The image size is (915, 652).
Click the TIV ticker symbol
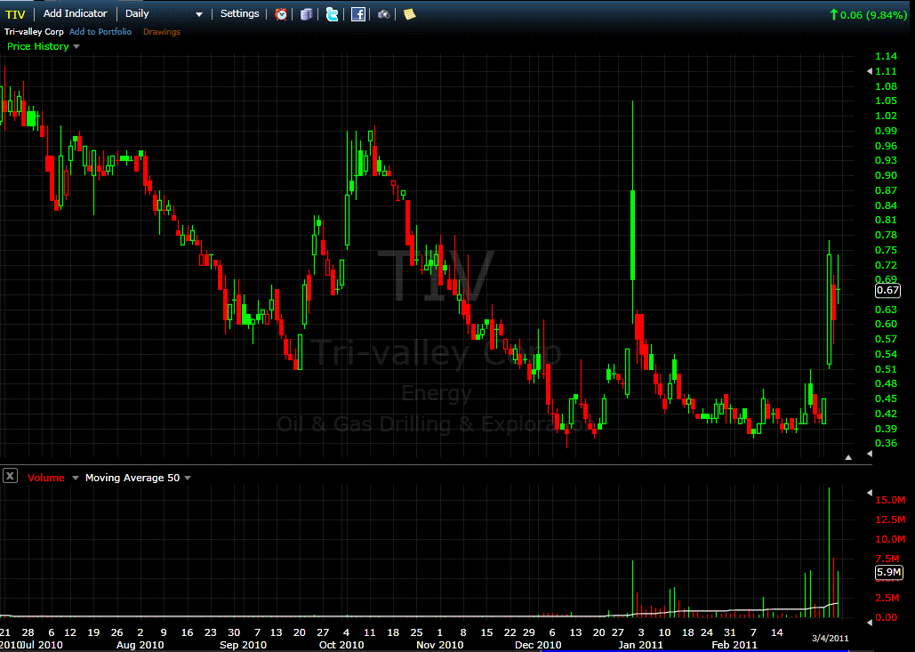point(15,14)
